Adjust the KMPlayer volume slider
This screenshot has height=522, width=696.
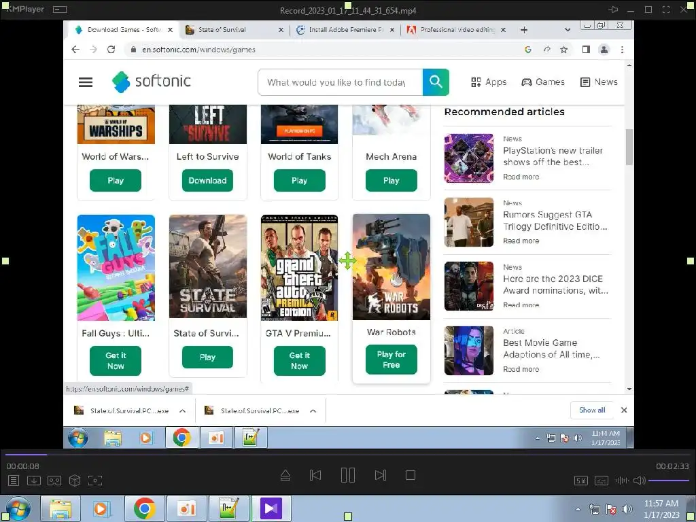point(669,481)
